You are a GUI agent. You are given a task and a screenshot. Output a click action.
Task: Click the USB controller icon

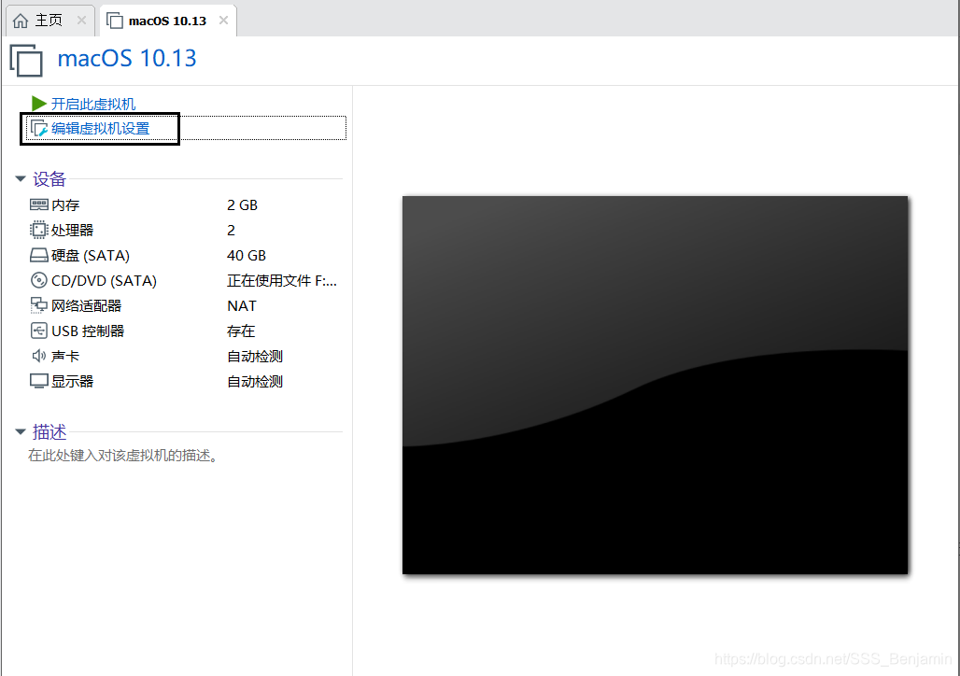click(38, 331)
